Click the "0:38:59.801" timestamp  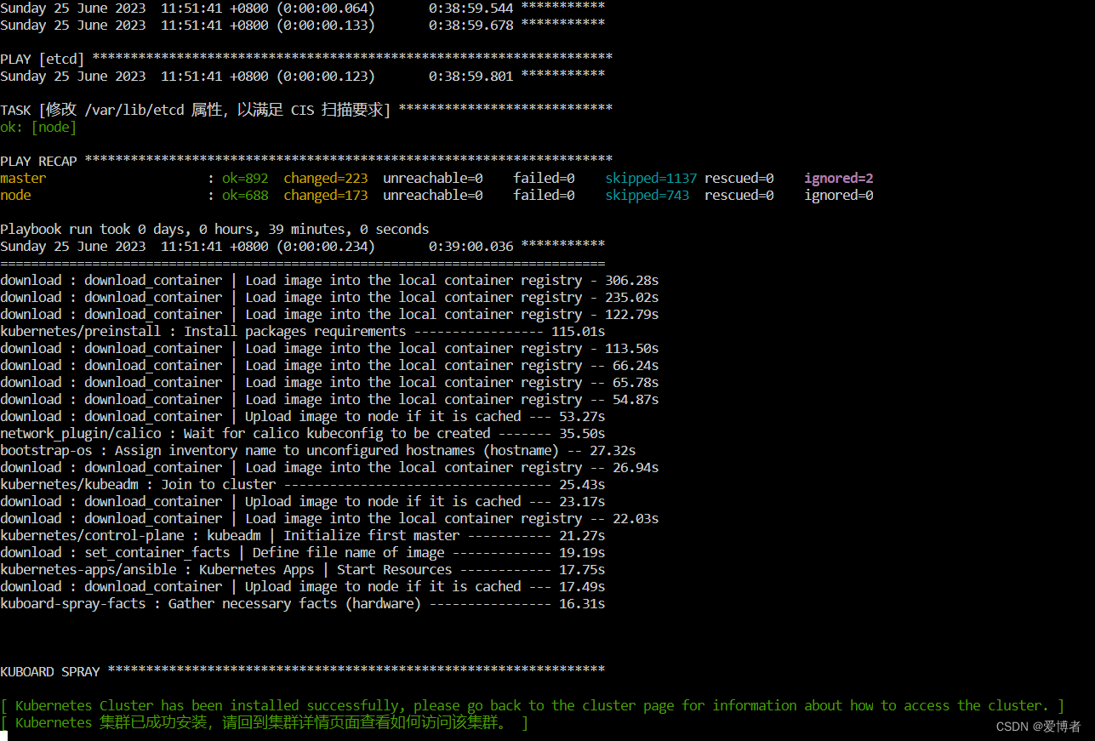[x=471, y=76]
